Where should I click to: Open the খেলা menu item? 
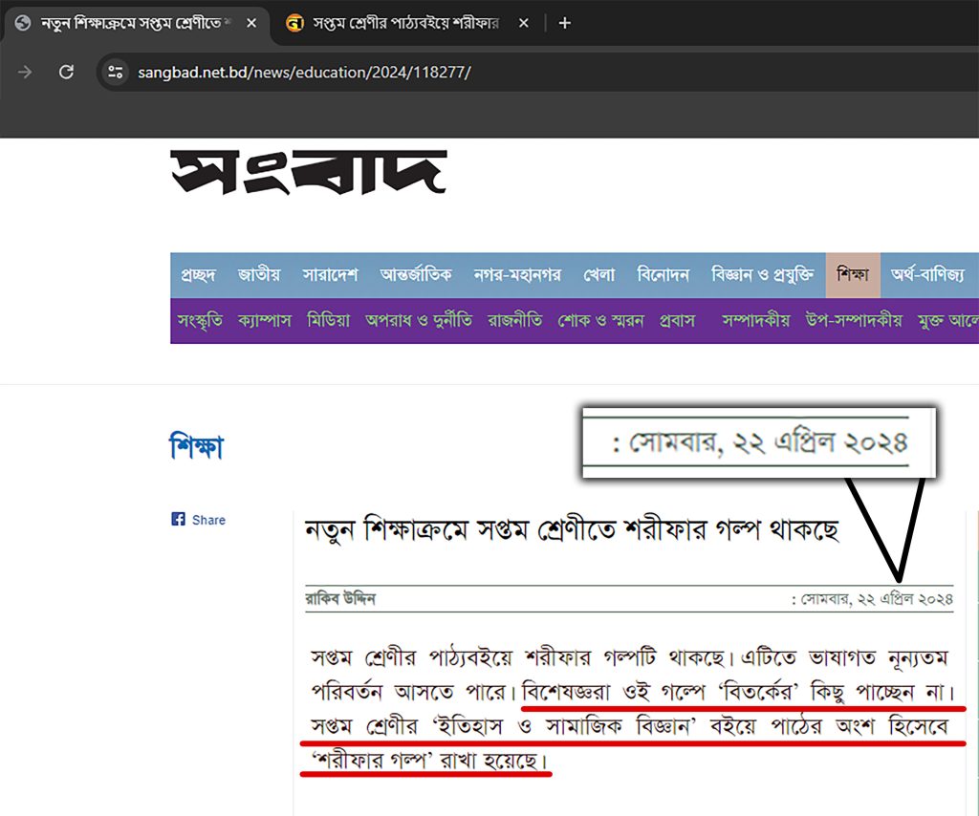[x=598, y=274]
